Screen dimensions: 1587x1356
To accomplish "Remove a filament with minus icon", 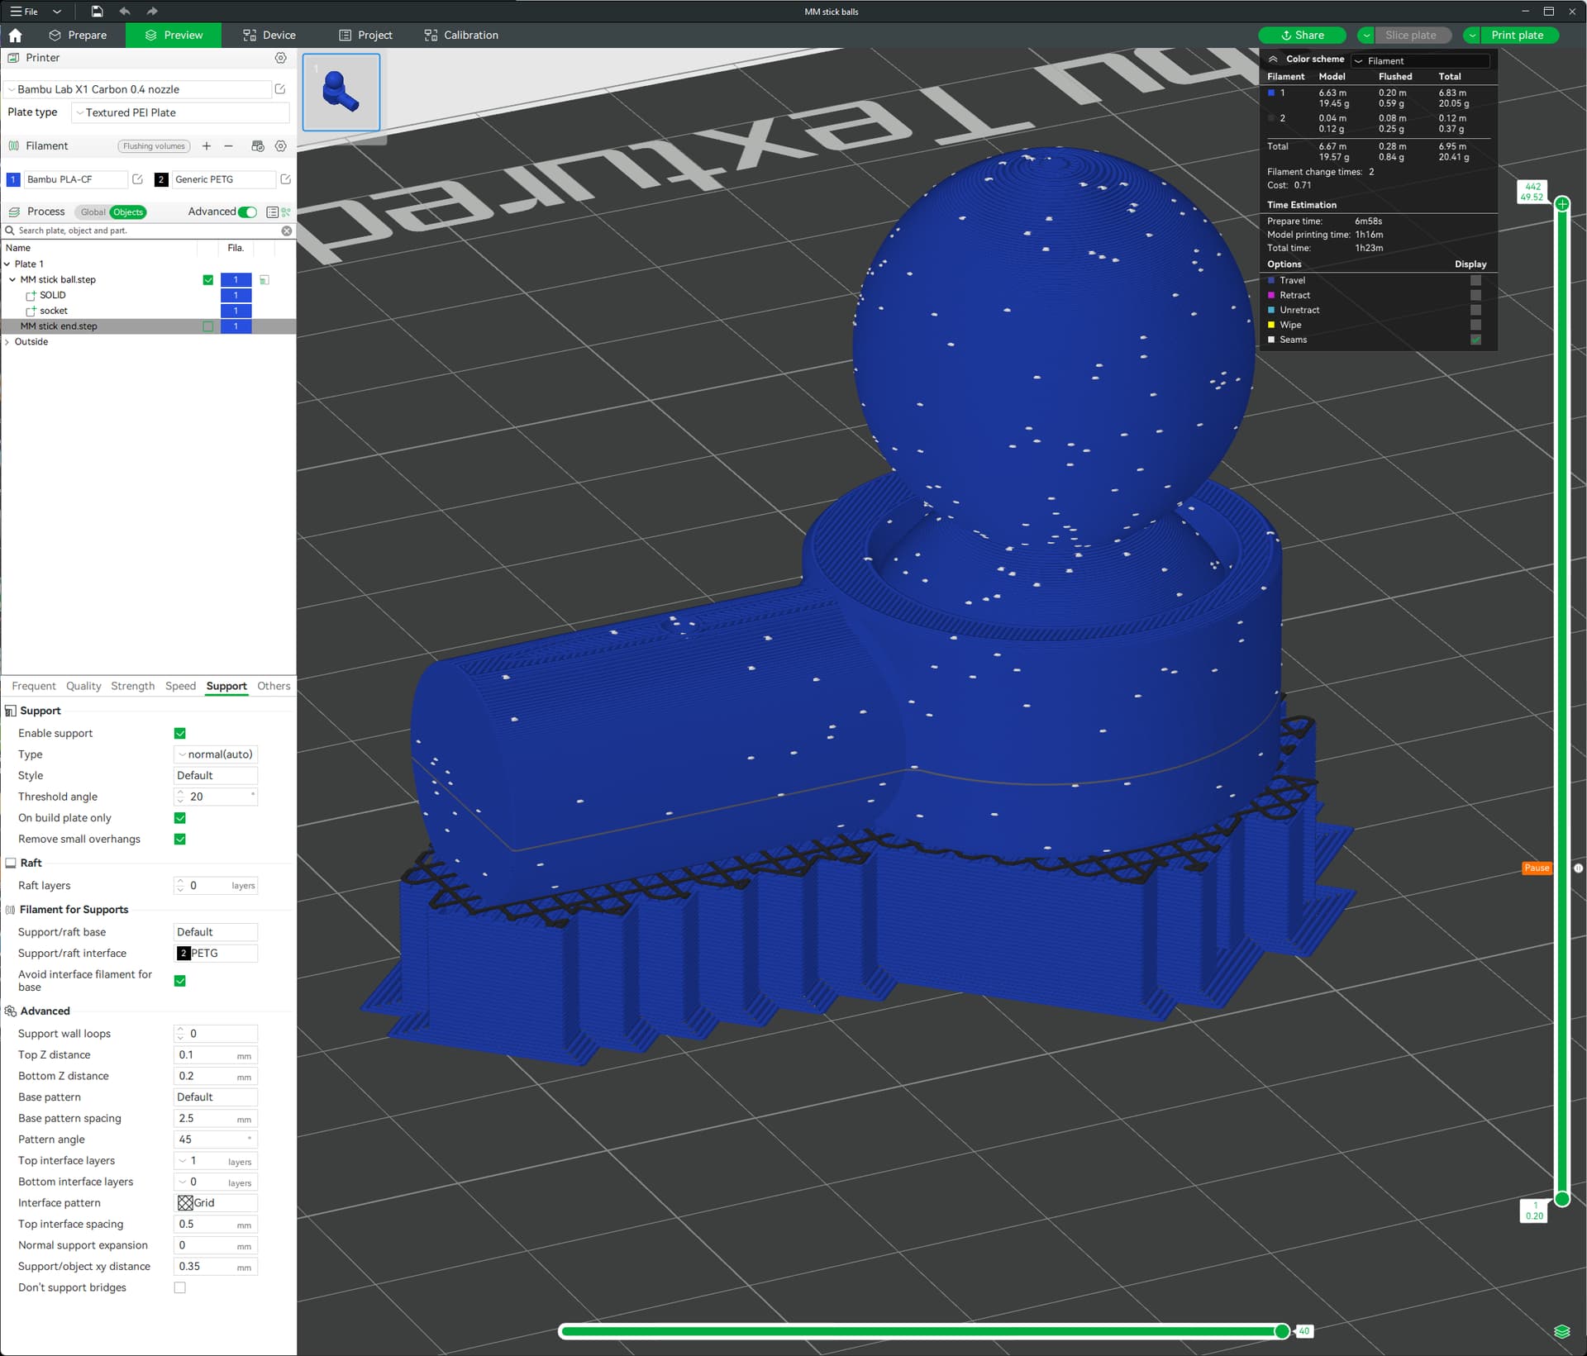I will pyautogui.click(x=229, y=146).
